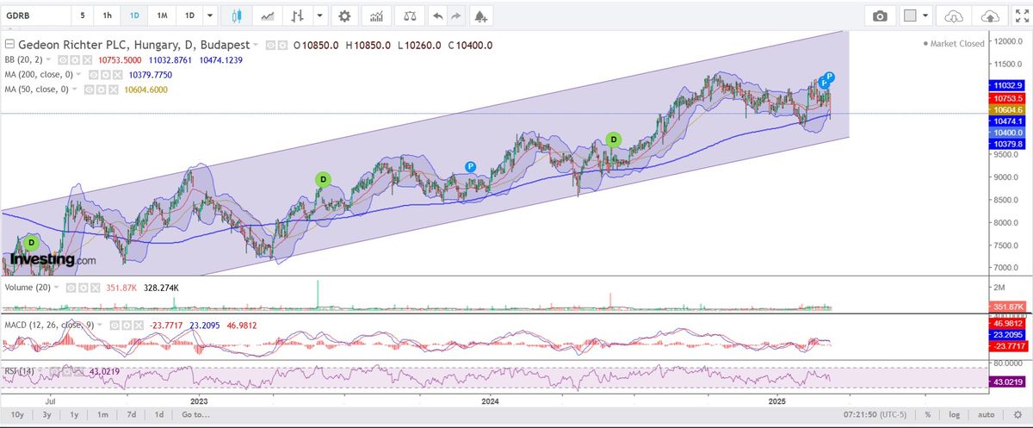Hide the MA (50, close, 0) line
The height and width of the screenshot is (428, 1033).
89,89
